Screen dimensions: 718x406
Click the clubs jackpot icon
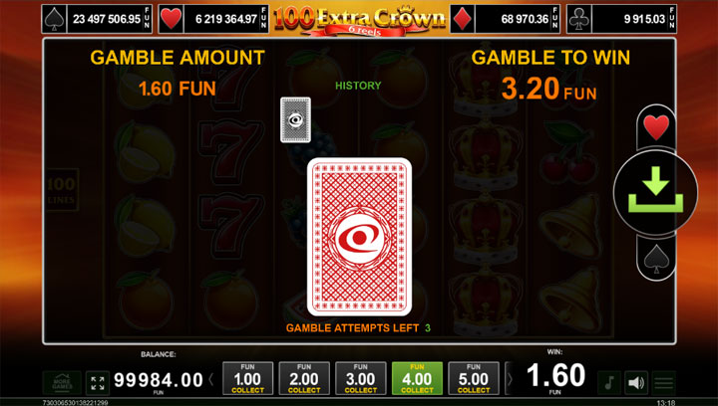(578, 19)
